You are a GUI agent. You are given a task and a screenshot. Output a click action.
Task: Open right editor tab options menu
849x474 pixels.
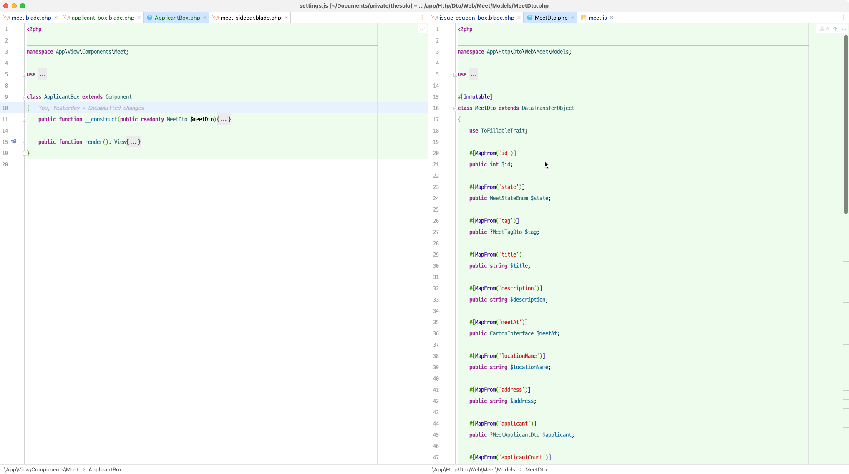pyautogui.click(x=844, y=18)
